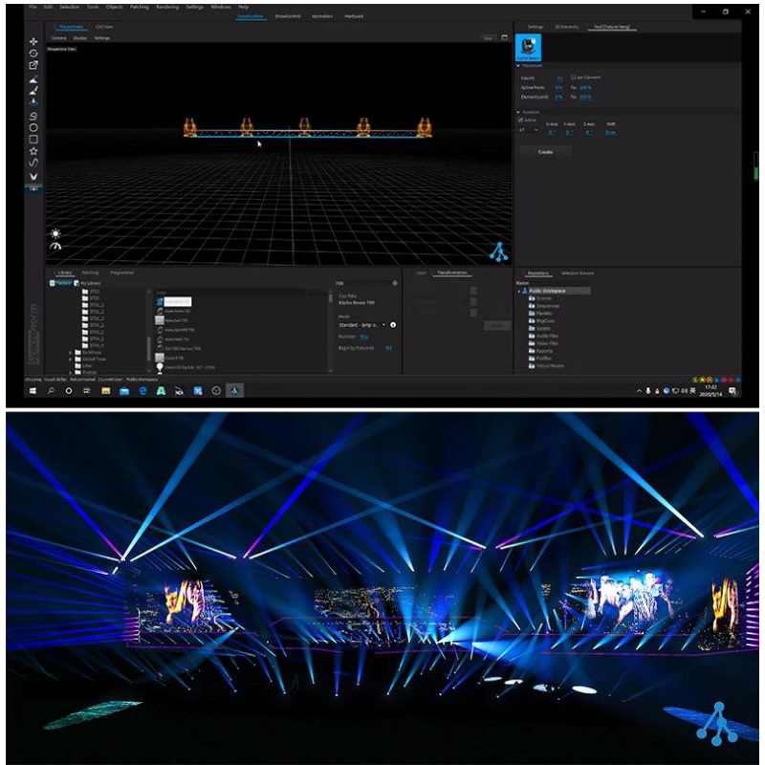This screenshot has height=765, width=765.
Task: Open the Patching menu
Action: (x=139, y=7)
